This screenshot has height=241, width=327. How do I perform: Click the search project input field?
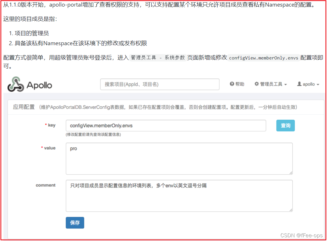pyautogui.click(x=160, y=84)
